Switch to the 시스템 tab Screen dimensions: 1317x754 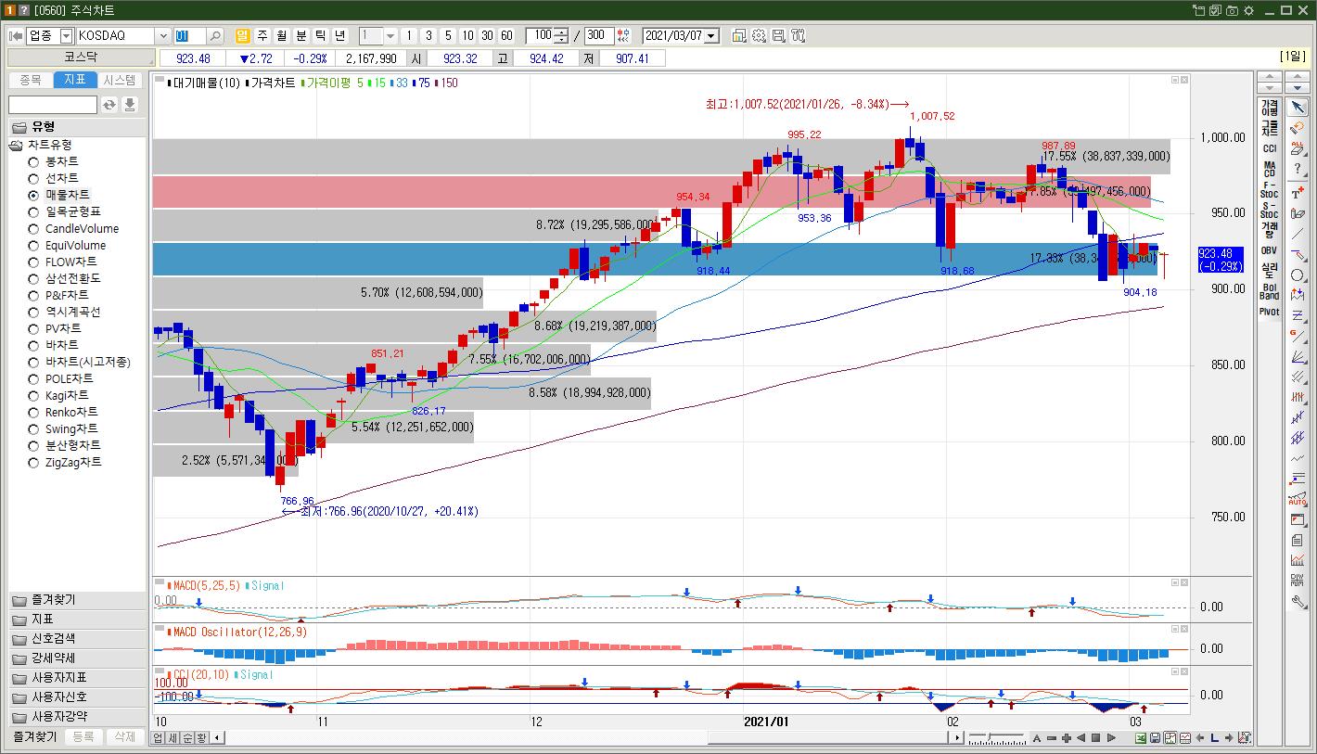click(121, 81)
